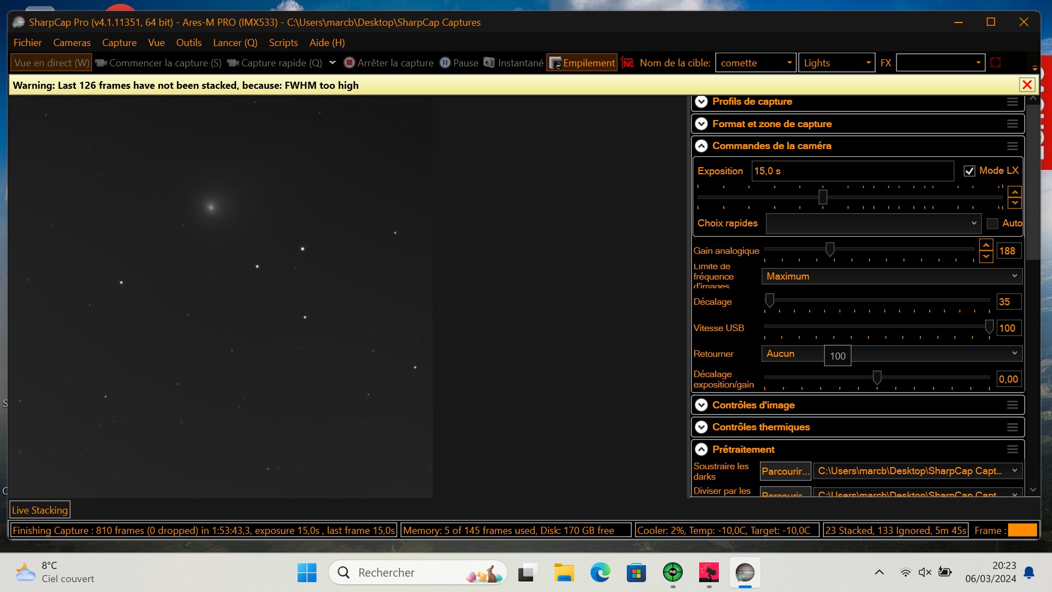Collapse the Commandes de la caméra section
Image resolution: width=1052 pixels, height=592 pixels.
click(x=701, y=146)
